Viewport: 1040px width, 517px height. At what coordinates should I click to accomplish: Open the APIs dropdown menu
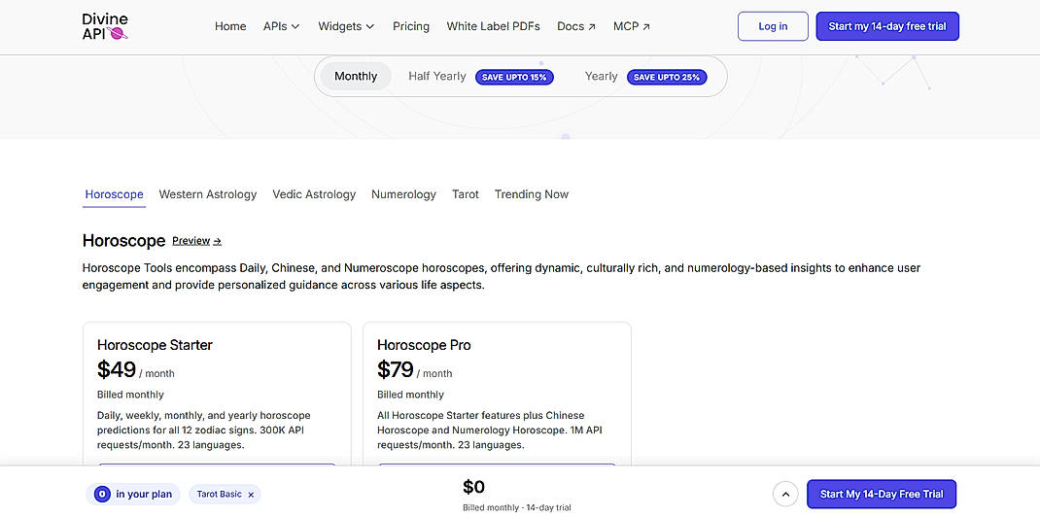[x=281, y=26]
